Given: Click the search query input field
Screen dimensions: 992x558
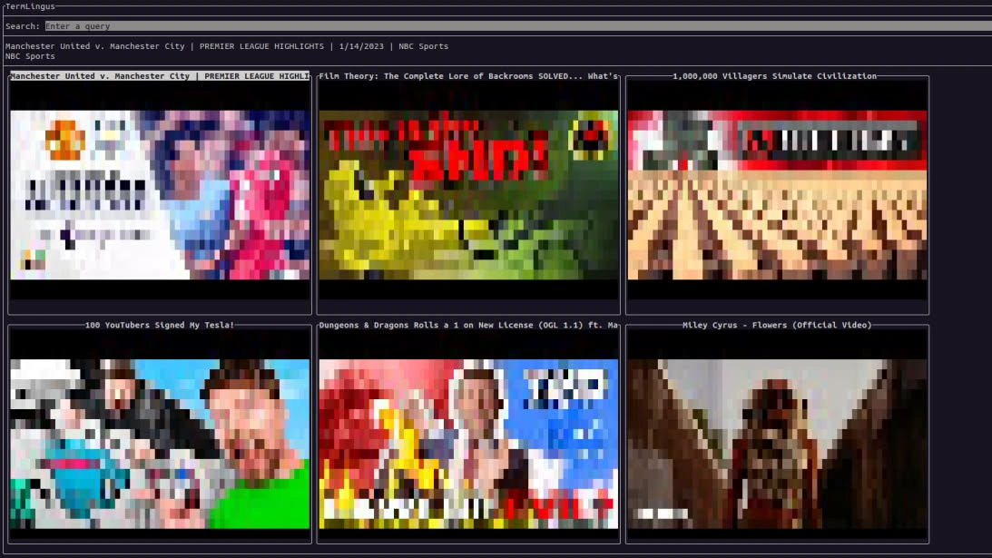Looking at the screenshot, I should tap(517, 26).
